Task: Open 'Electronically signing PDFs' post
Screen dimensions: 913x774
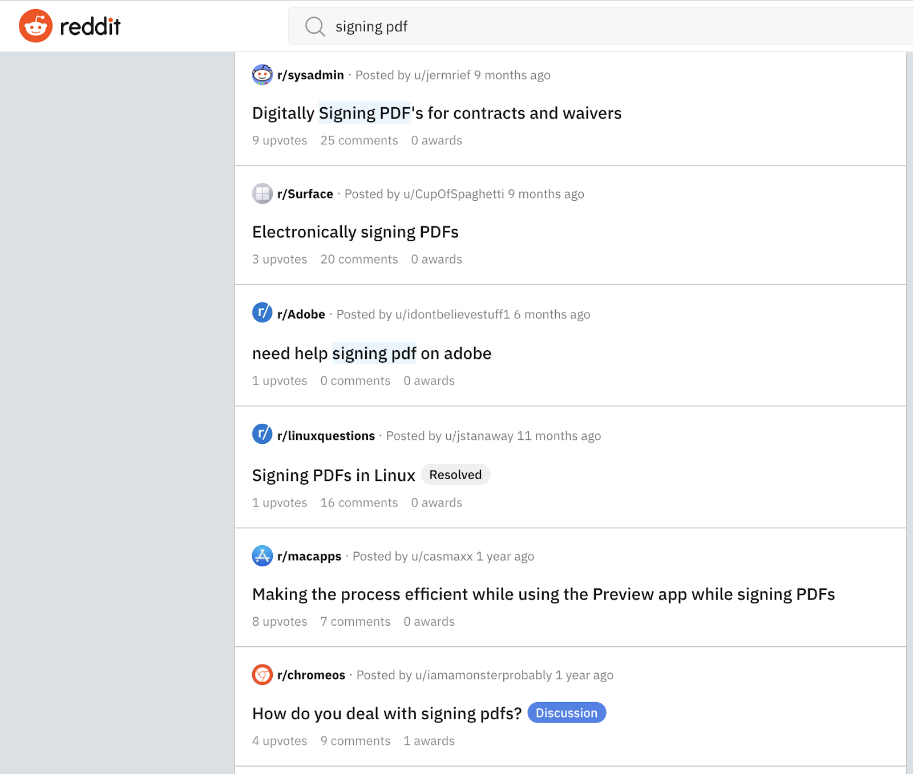Action: point(355,232)
